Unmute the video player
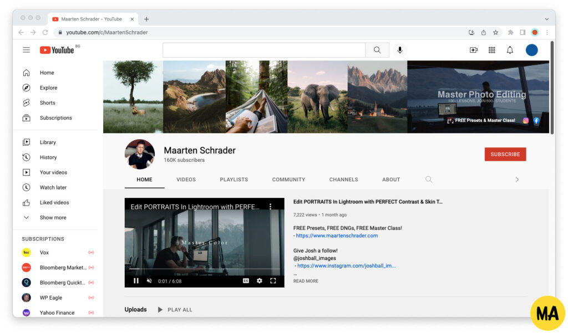The image size is (568, 333). click(149, 281)
